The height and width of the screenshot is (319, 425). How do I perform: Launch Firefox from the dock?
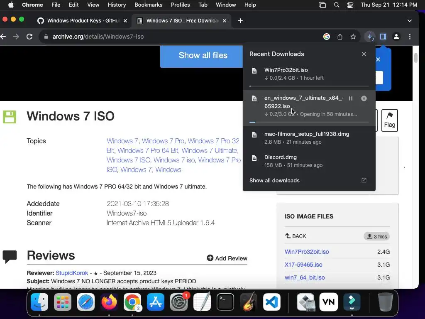point(109,302)
